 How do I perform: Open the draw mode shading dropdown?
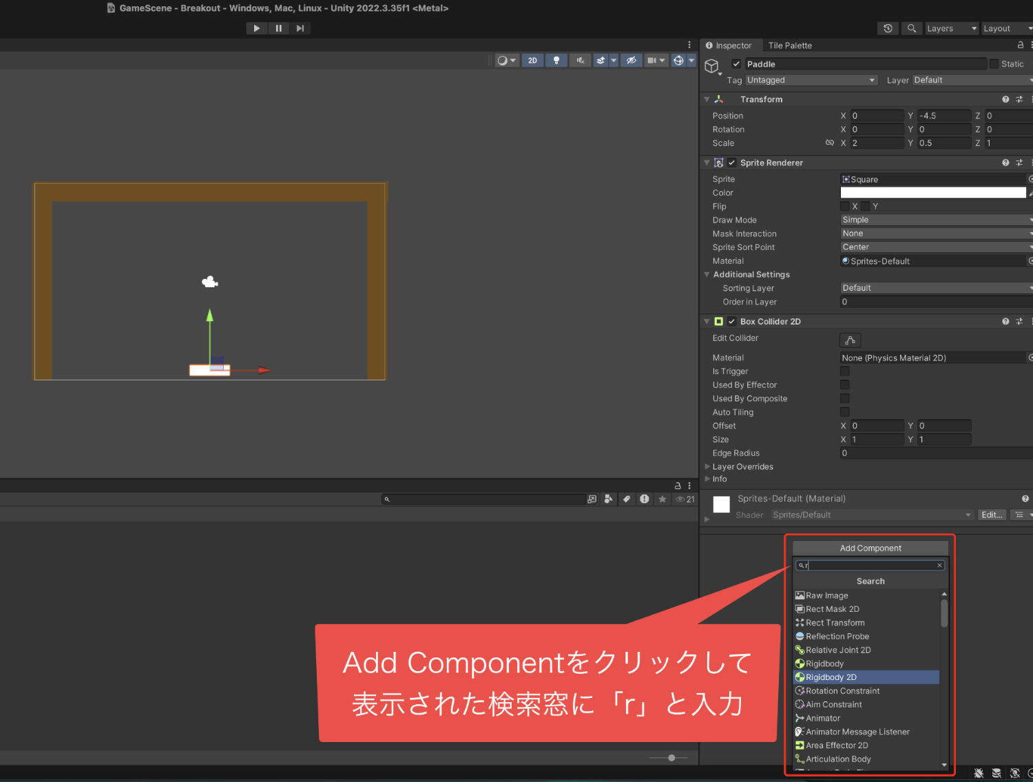click(507, 61)
